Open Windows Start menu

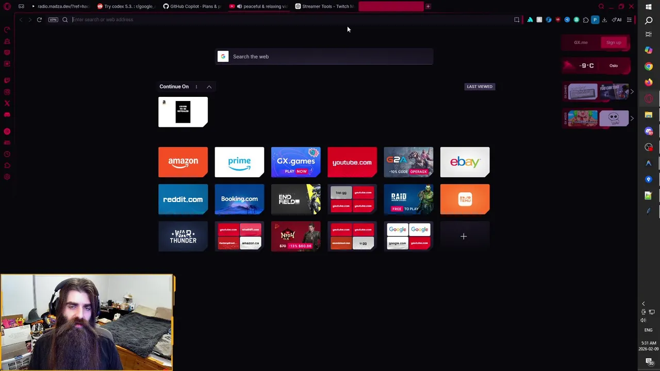pyautogui.click(x=649, y=7)
